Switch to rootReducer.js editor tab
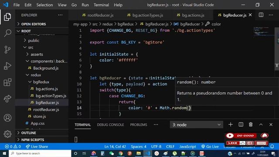Viewport: 279px width, 157px height. 98,15
